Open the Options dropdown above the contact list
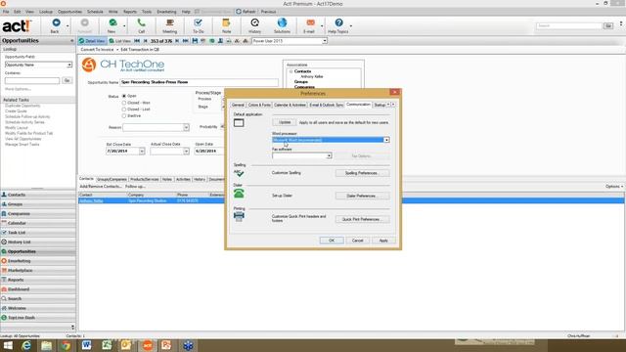Image resolution: width=626 pixels, height=352 pixels. tap(614, 187)
